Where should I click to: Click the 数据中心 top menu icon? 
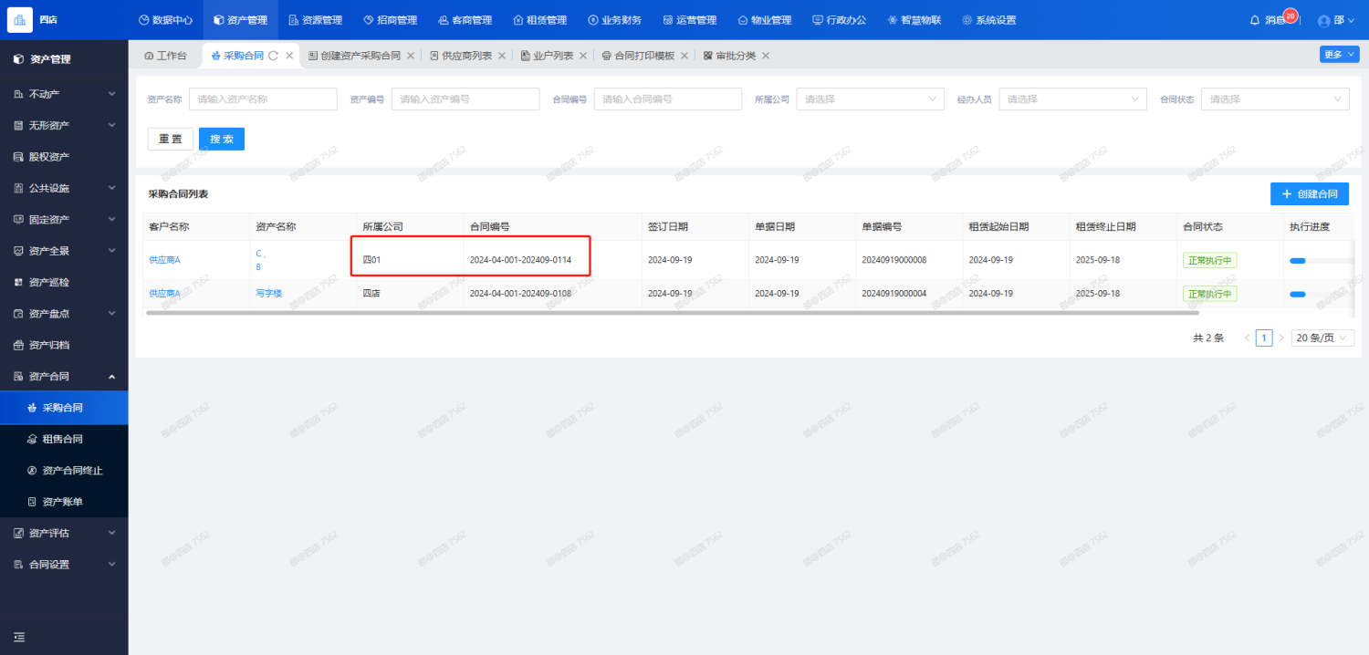tap(143, 20)
